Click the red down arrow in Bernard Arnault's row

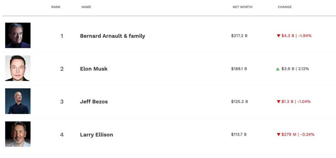[x=278, y=36]
